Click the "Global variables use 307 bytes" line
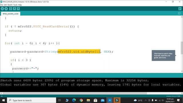The height and width of the screenshot is (103, 183). 91,85
